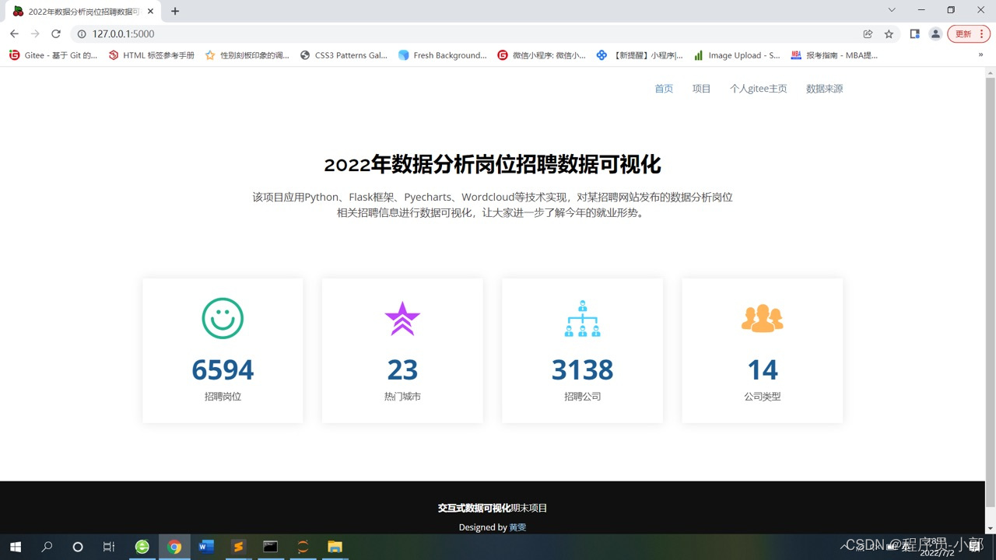Click the smiley face icon above 6594
The width and height of the screenshot is (996, 560).
click(223, 318)
